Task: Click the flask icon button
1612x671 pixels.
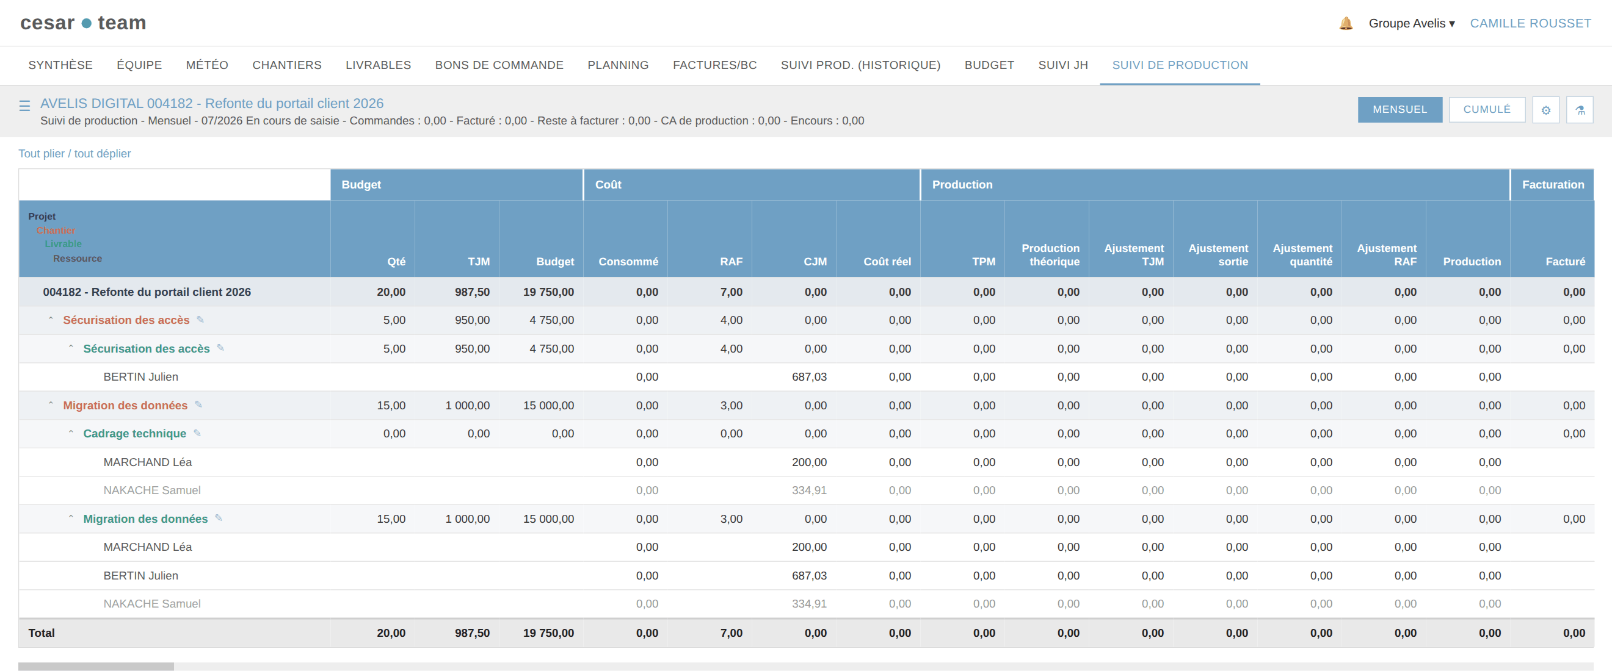Action: tap(1580, 110)
